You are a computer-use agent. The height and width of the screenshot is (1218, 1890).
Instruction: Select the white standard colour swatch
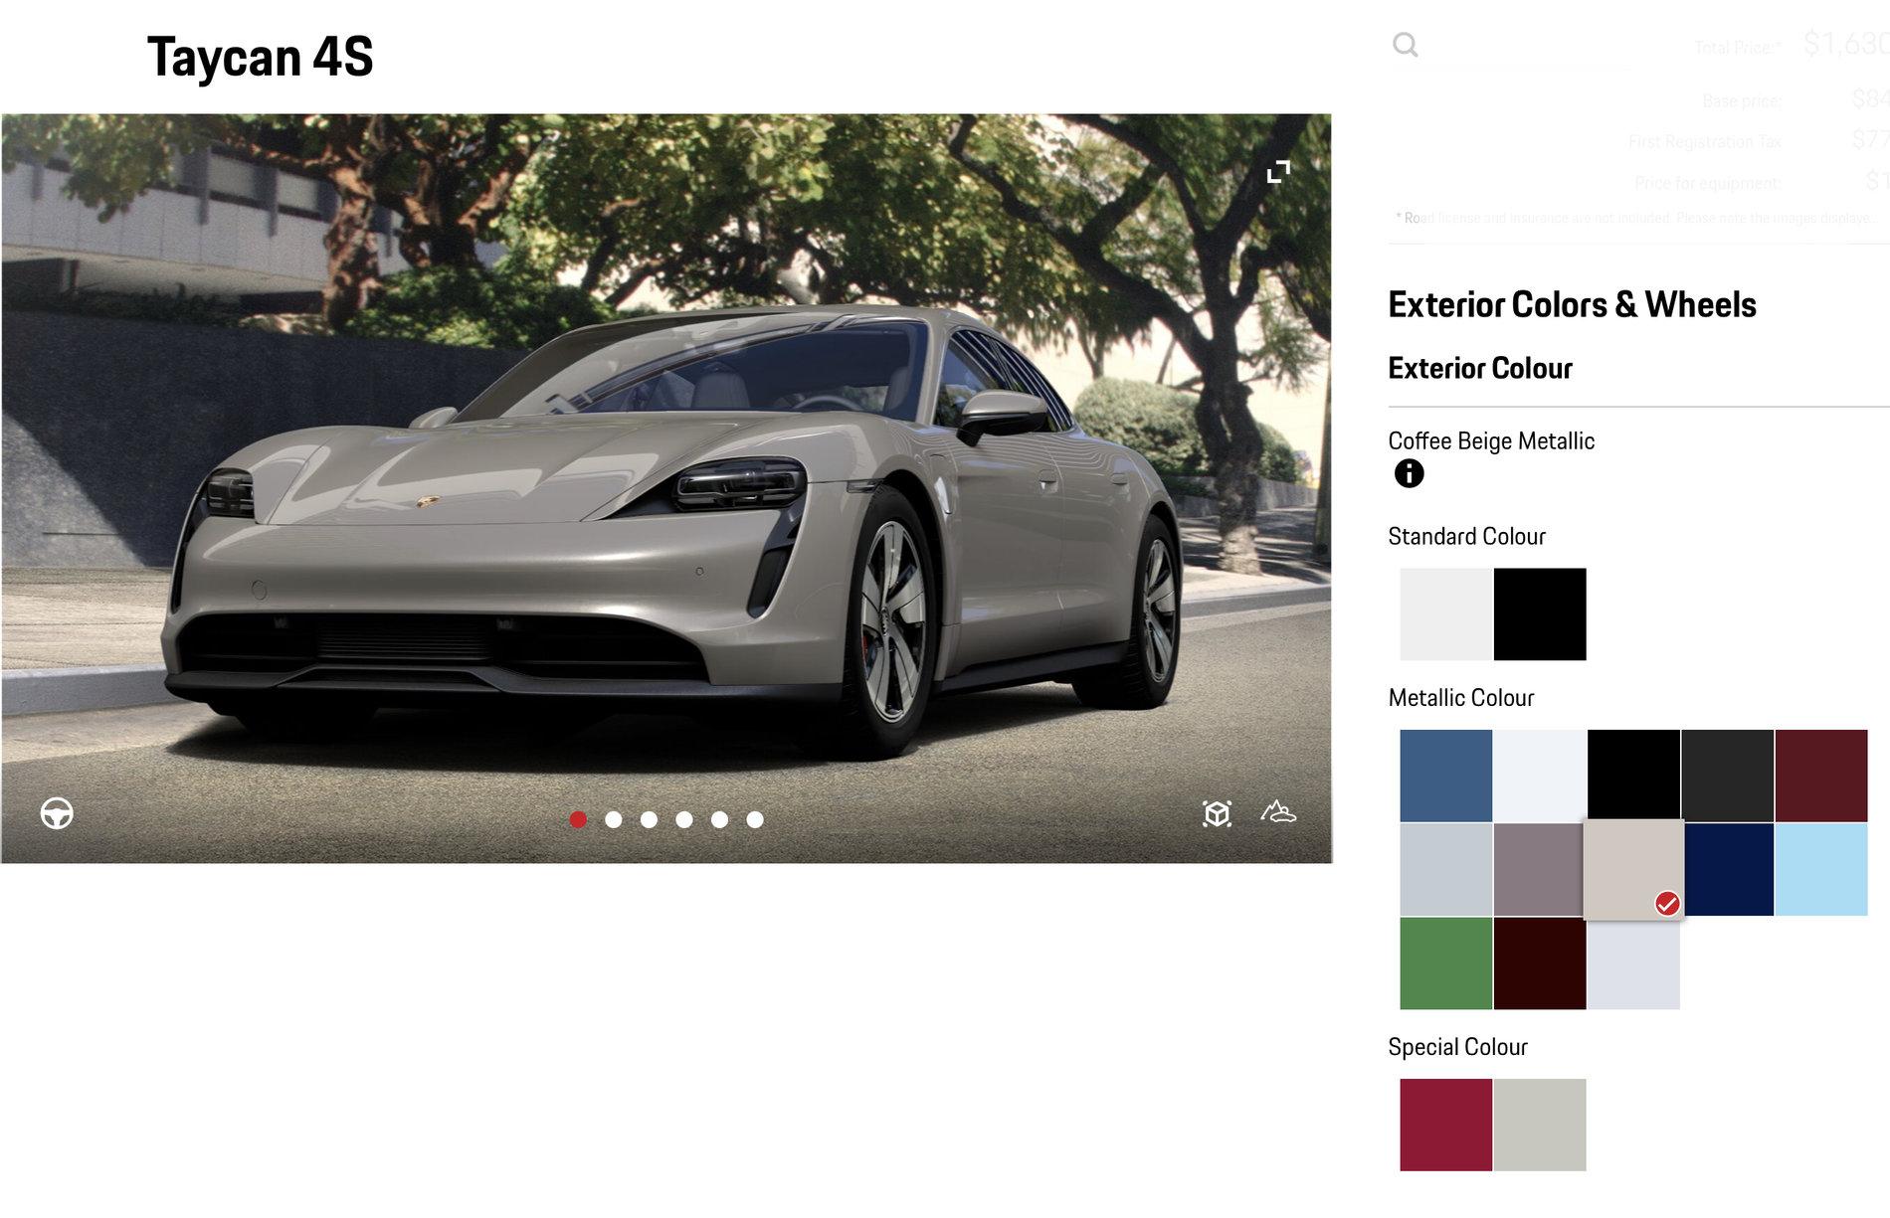pos(1445,613)
